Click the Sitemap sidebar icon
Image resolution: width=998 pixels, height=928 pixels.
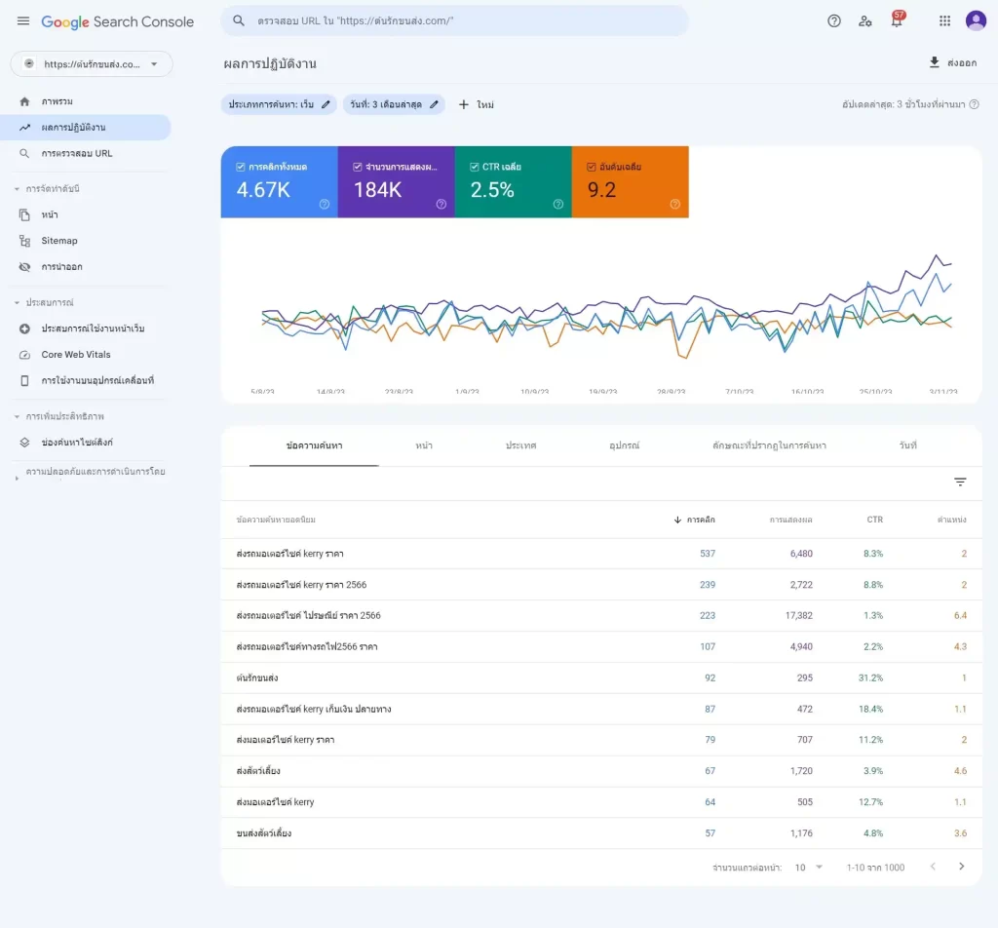pyautogui.click(x=24, y=241)
